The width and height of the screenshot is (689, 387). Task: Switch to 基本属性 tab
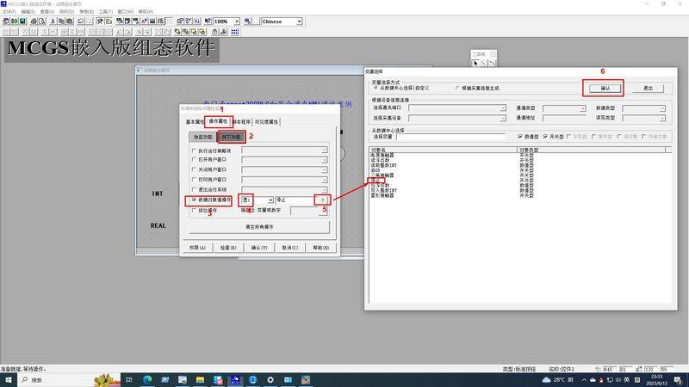(x=195, y=122)
